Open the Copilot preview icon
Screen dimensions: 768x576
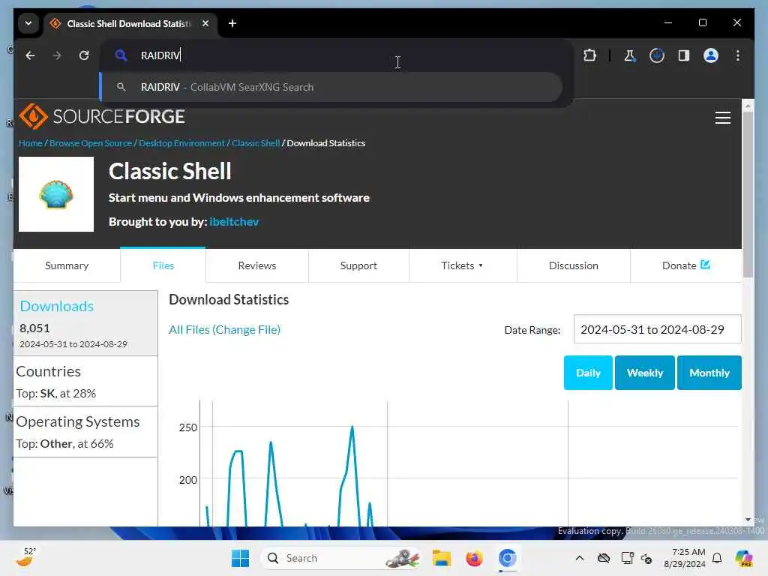pos(743,558)
